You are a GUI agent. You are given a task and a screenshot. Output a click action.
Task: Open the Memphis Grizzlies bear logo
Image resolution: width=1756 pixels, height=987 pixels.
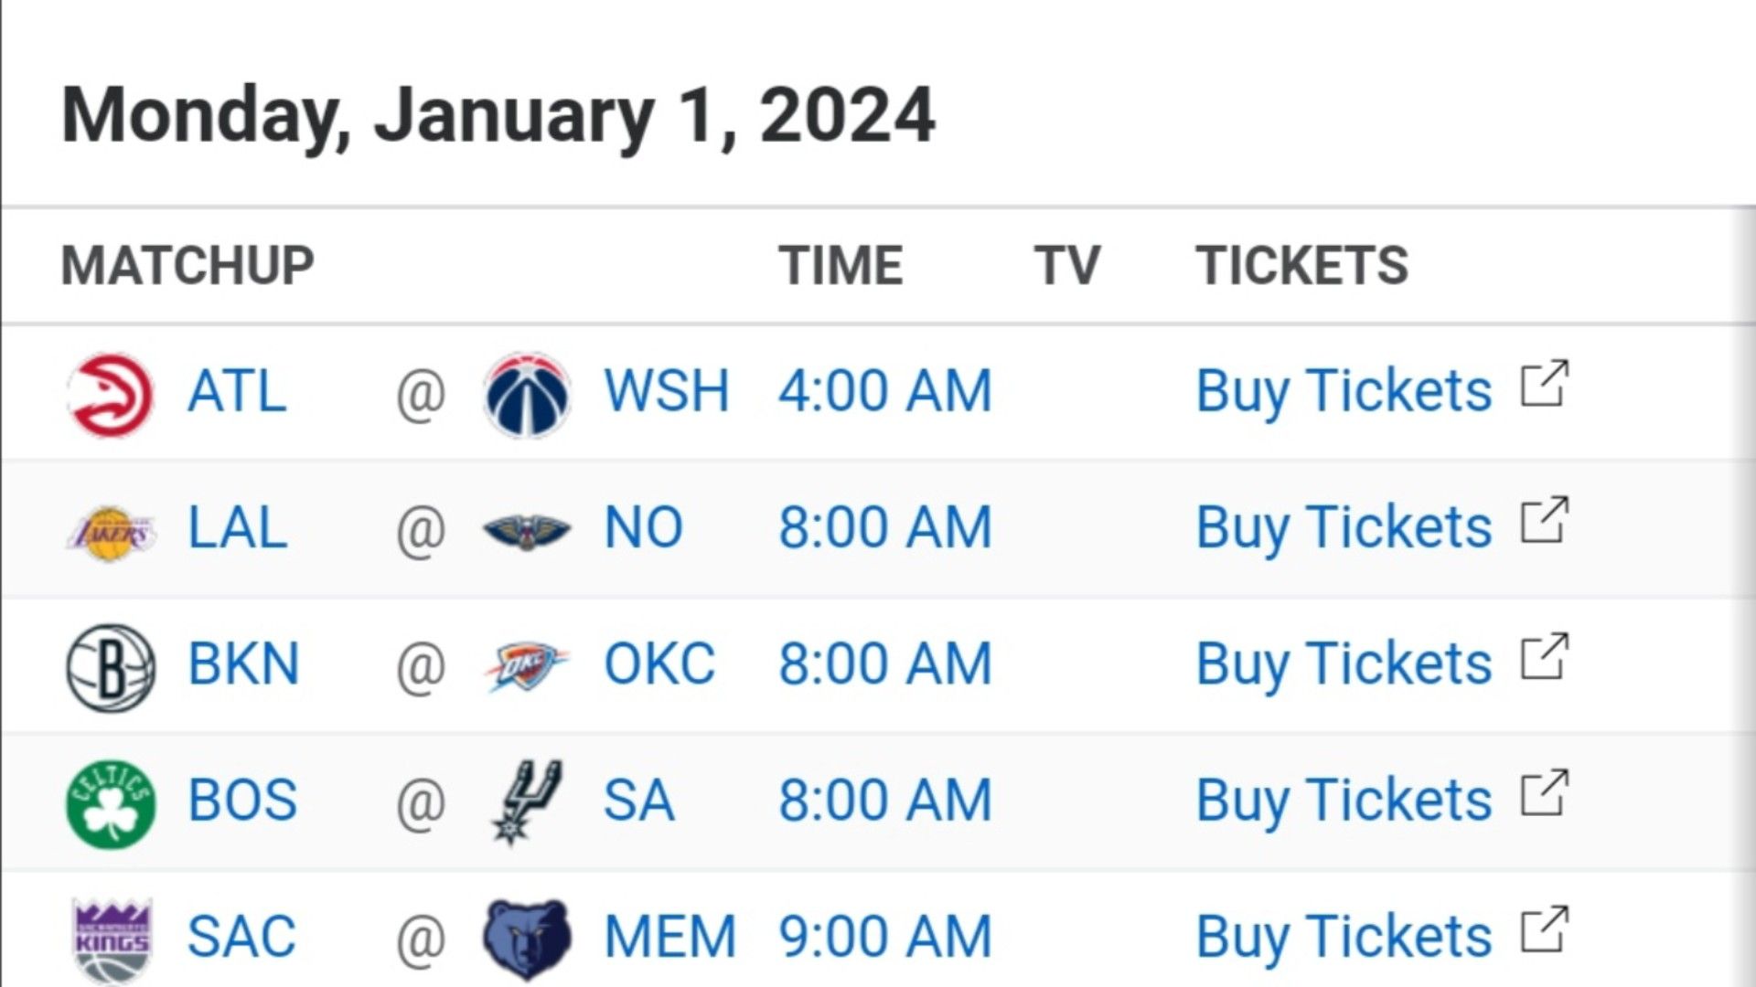pos(527,939)
